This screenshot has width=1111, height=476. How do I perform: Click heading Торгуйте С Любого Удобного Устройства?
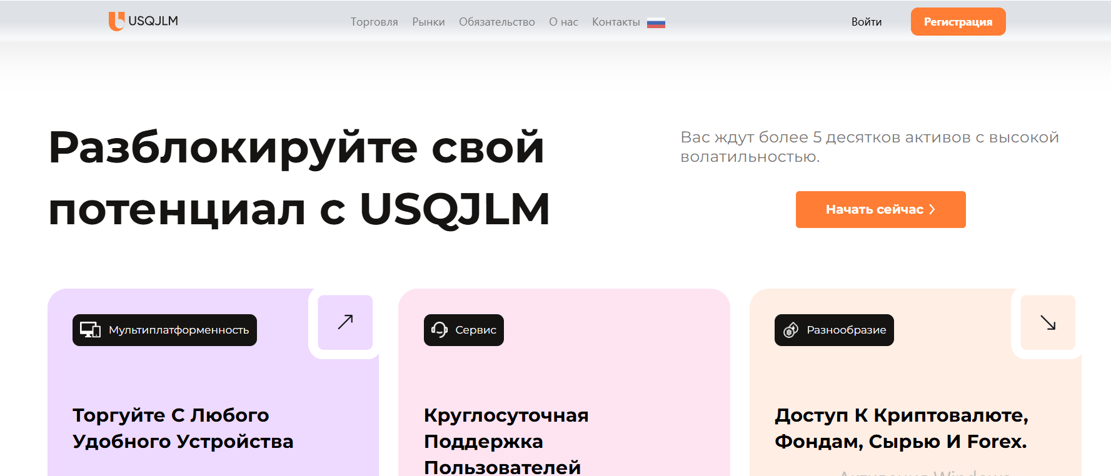pos(183,429)
